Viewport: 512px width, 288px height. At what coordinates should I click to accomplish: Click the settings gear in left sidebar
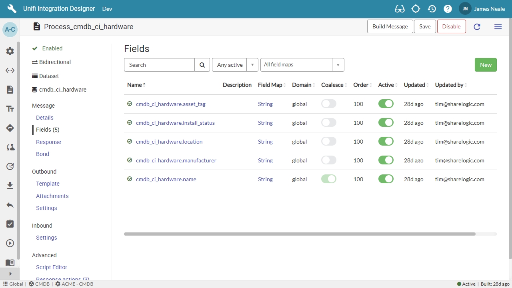pos(10,51)
